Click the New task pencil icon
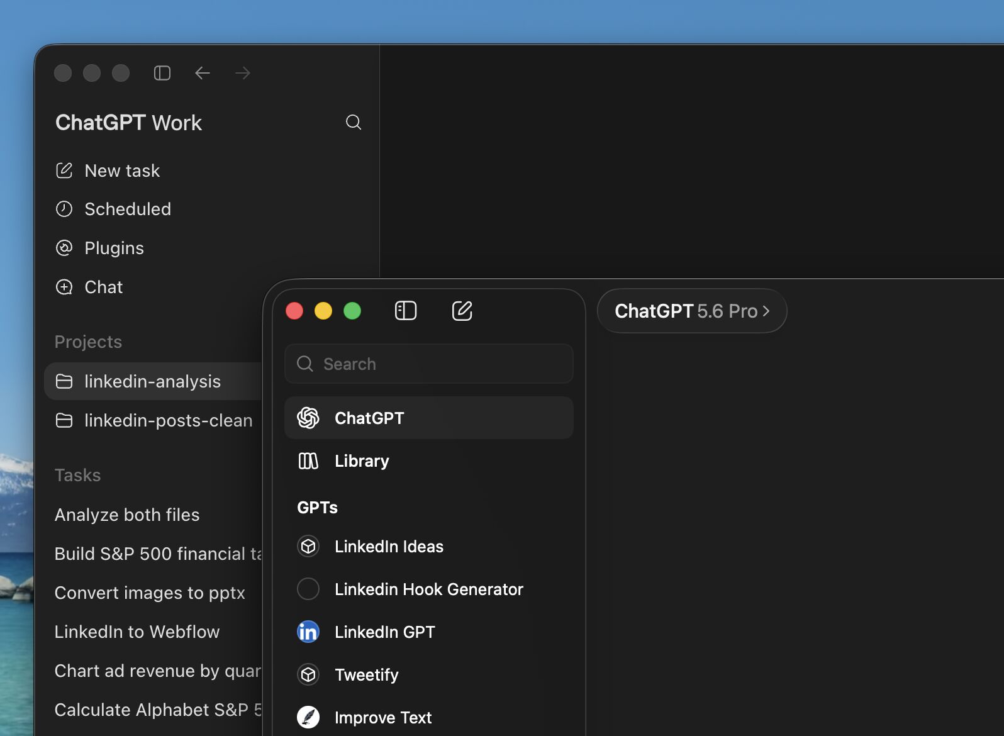 click(x=64, y=170)
